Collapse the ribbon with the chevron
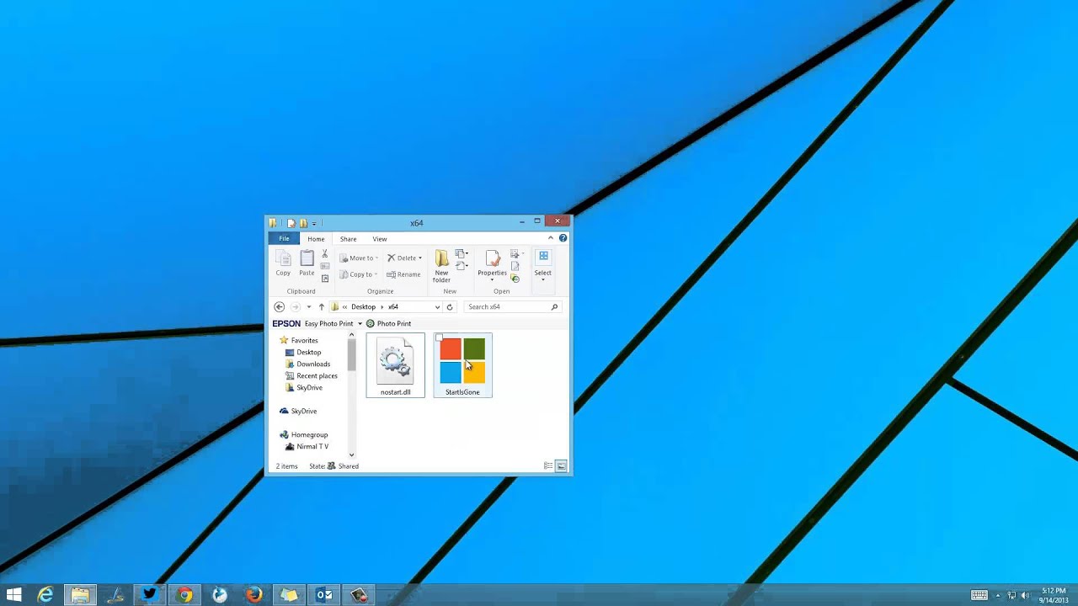The image size is (1078, 606). [551, 238]
